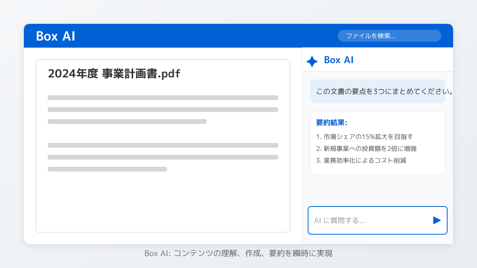This screenshot has width=477, height=268.
Task: Click the short third line of first paragraph
Action: pos(127,121)
